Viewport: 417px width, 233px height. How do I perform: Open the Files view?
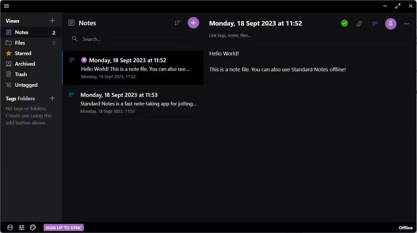(31, 43)
